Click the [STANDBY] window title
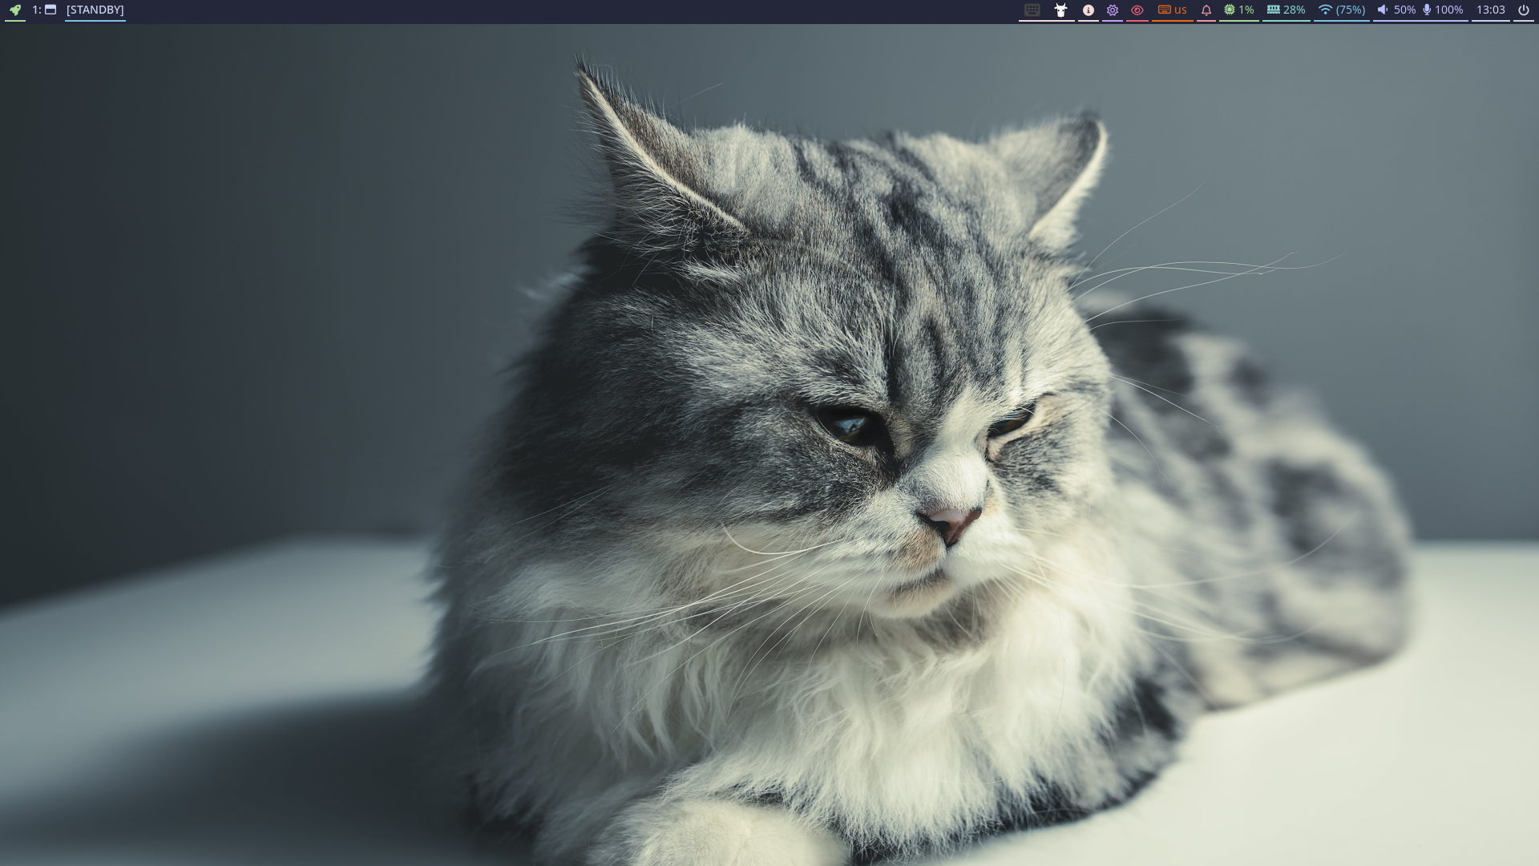Image resolution: width=1539 pixels, height=866 pixels. point(95,10)
